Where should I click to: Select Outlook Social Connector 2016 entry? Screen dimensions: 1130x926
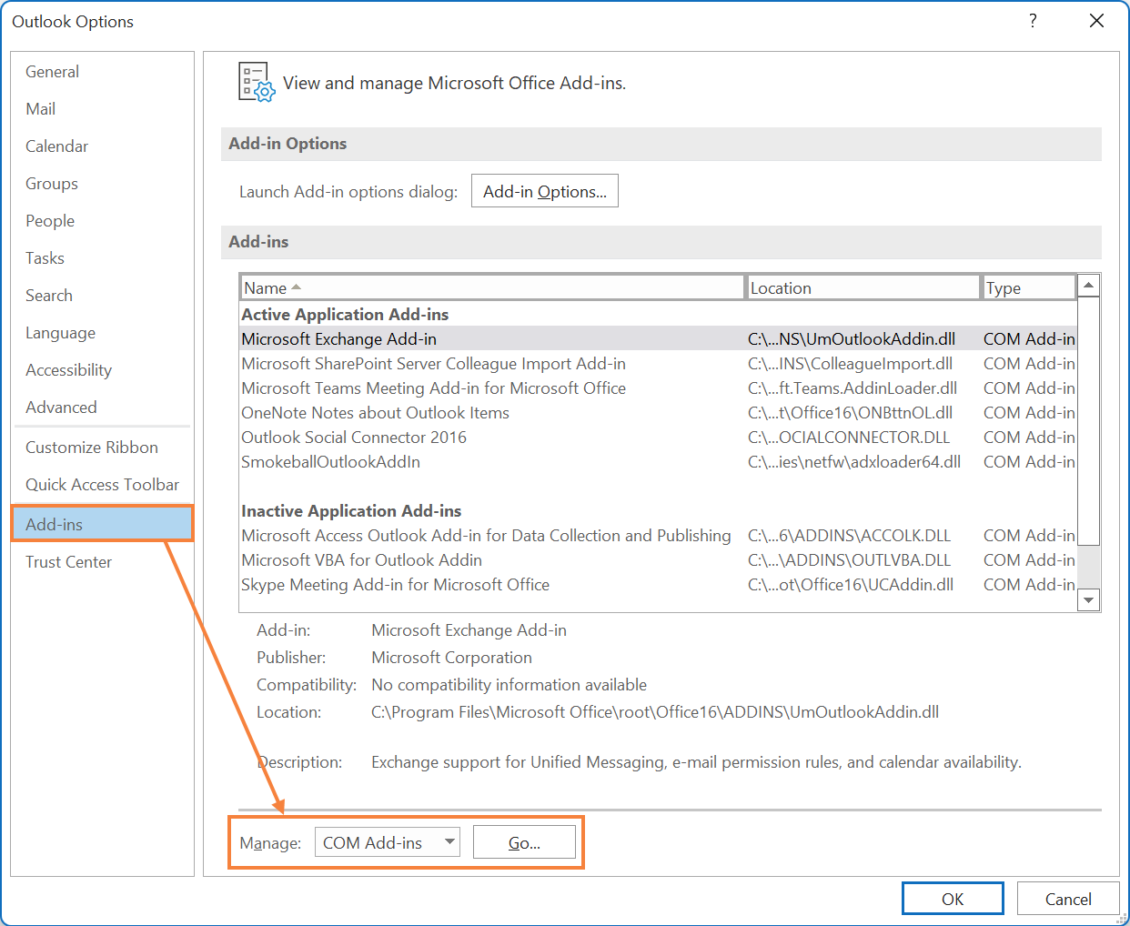point(353,438)
